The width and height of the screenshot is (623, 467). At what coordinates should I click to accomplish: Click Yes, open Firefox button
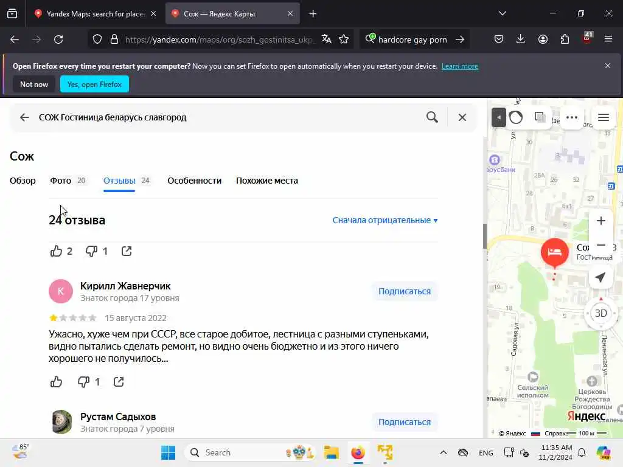[94, 84]
